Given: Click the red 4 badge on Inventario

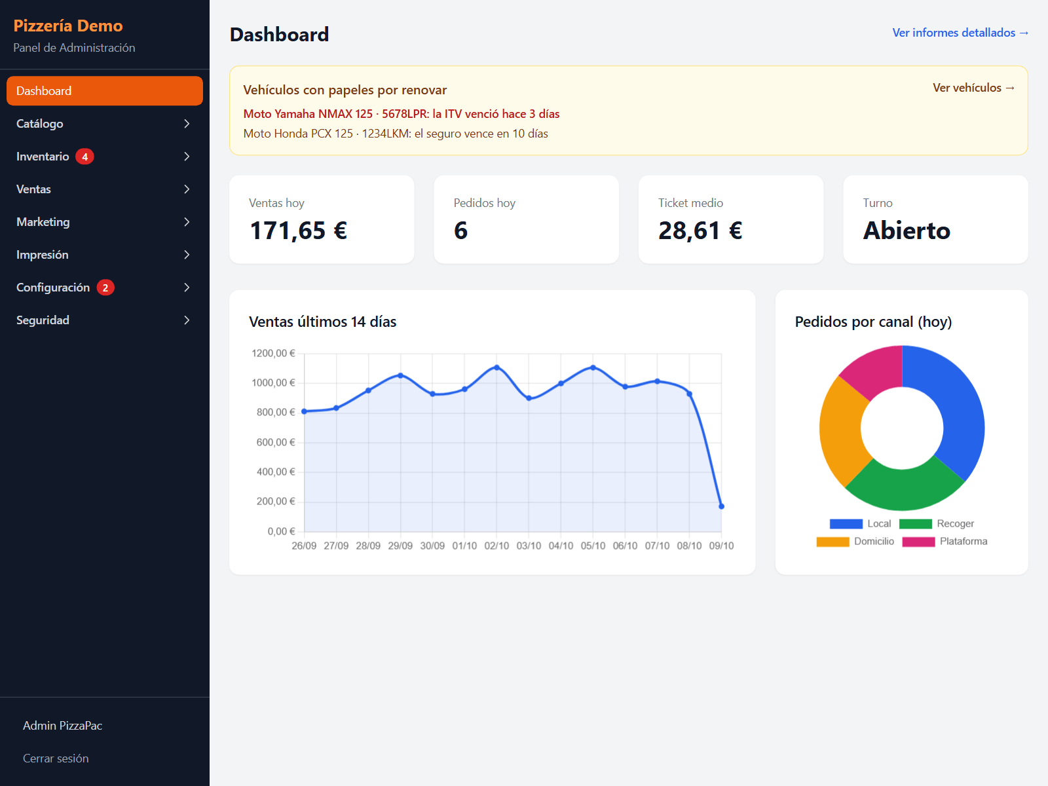Looking at the screenshot, I should (84, 157).
